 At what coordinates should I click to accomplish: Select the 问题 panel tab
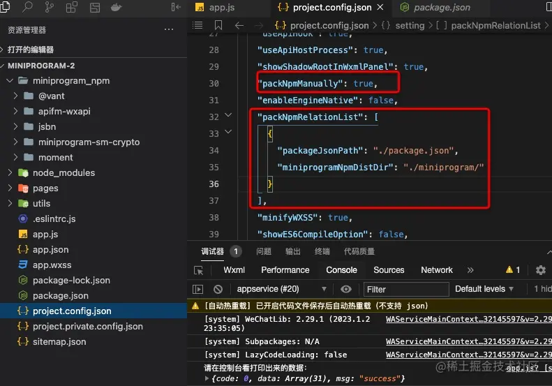click(x=264, y=251)
